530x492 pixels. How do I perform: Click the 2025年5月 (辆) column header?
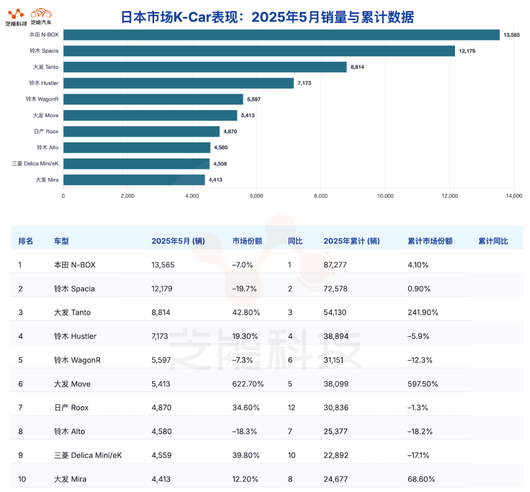pyautogui.click(x=178, y=241)
